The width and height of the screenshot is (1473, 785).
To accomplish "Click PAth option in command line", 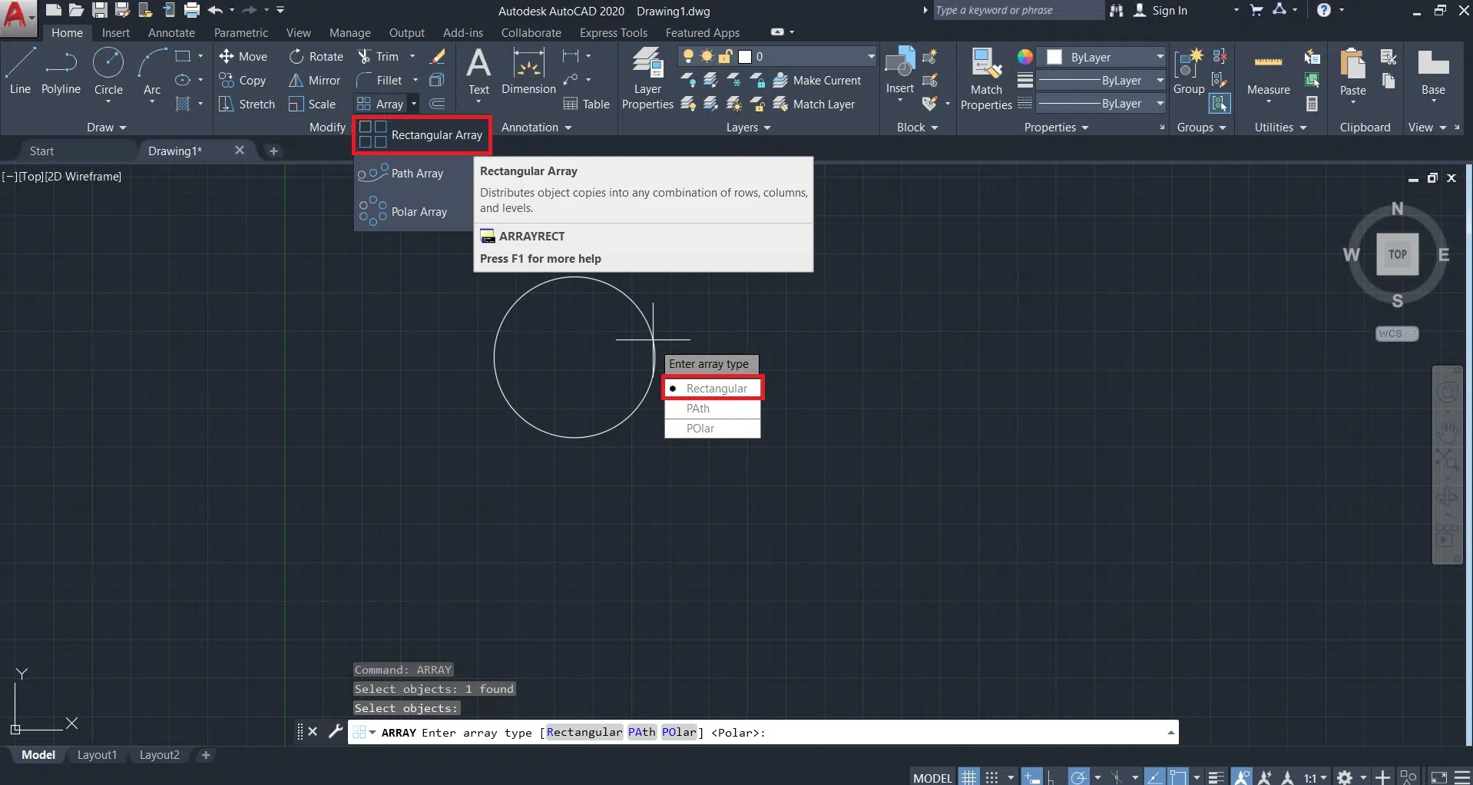I will (641, 732).
